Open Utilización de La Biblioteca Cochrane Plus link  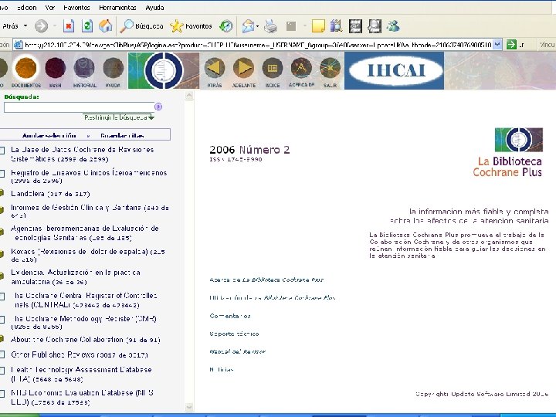273,297
